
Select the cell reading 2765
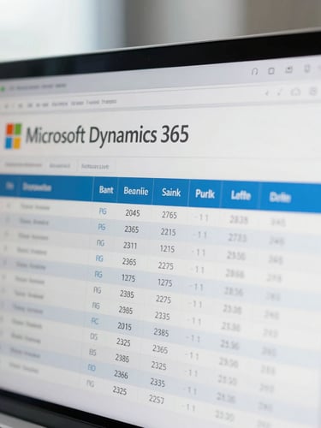pos(169,215)
